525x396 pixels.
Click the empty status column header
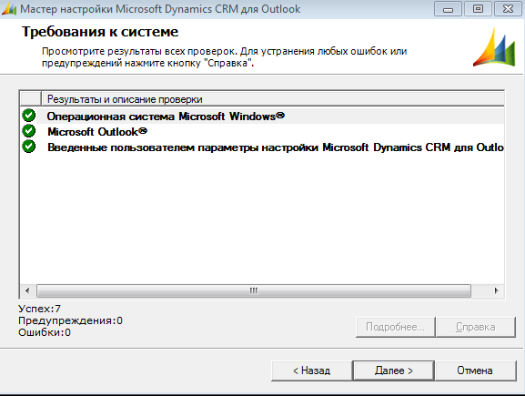[x=31, y=99]
